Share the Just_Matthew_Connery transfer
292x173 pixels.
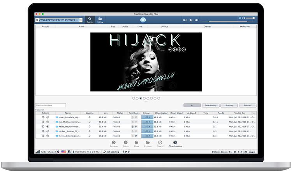click(x=43, y=122)
